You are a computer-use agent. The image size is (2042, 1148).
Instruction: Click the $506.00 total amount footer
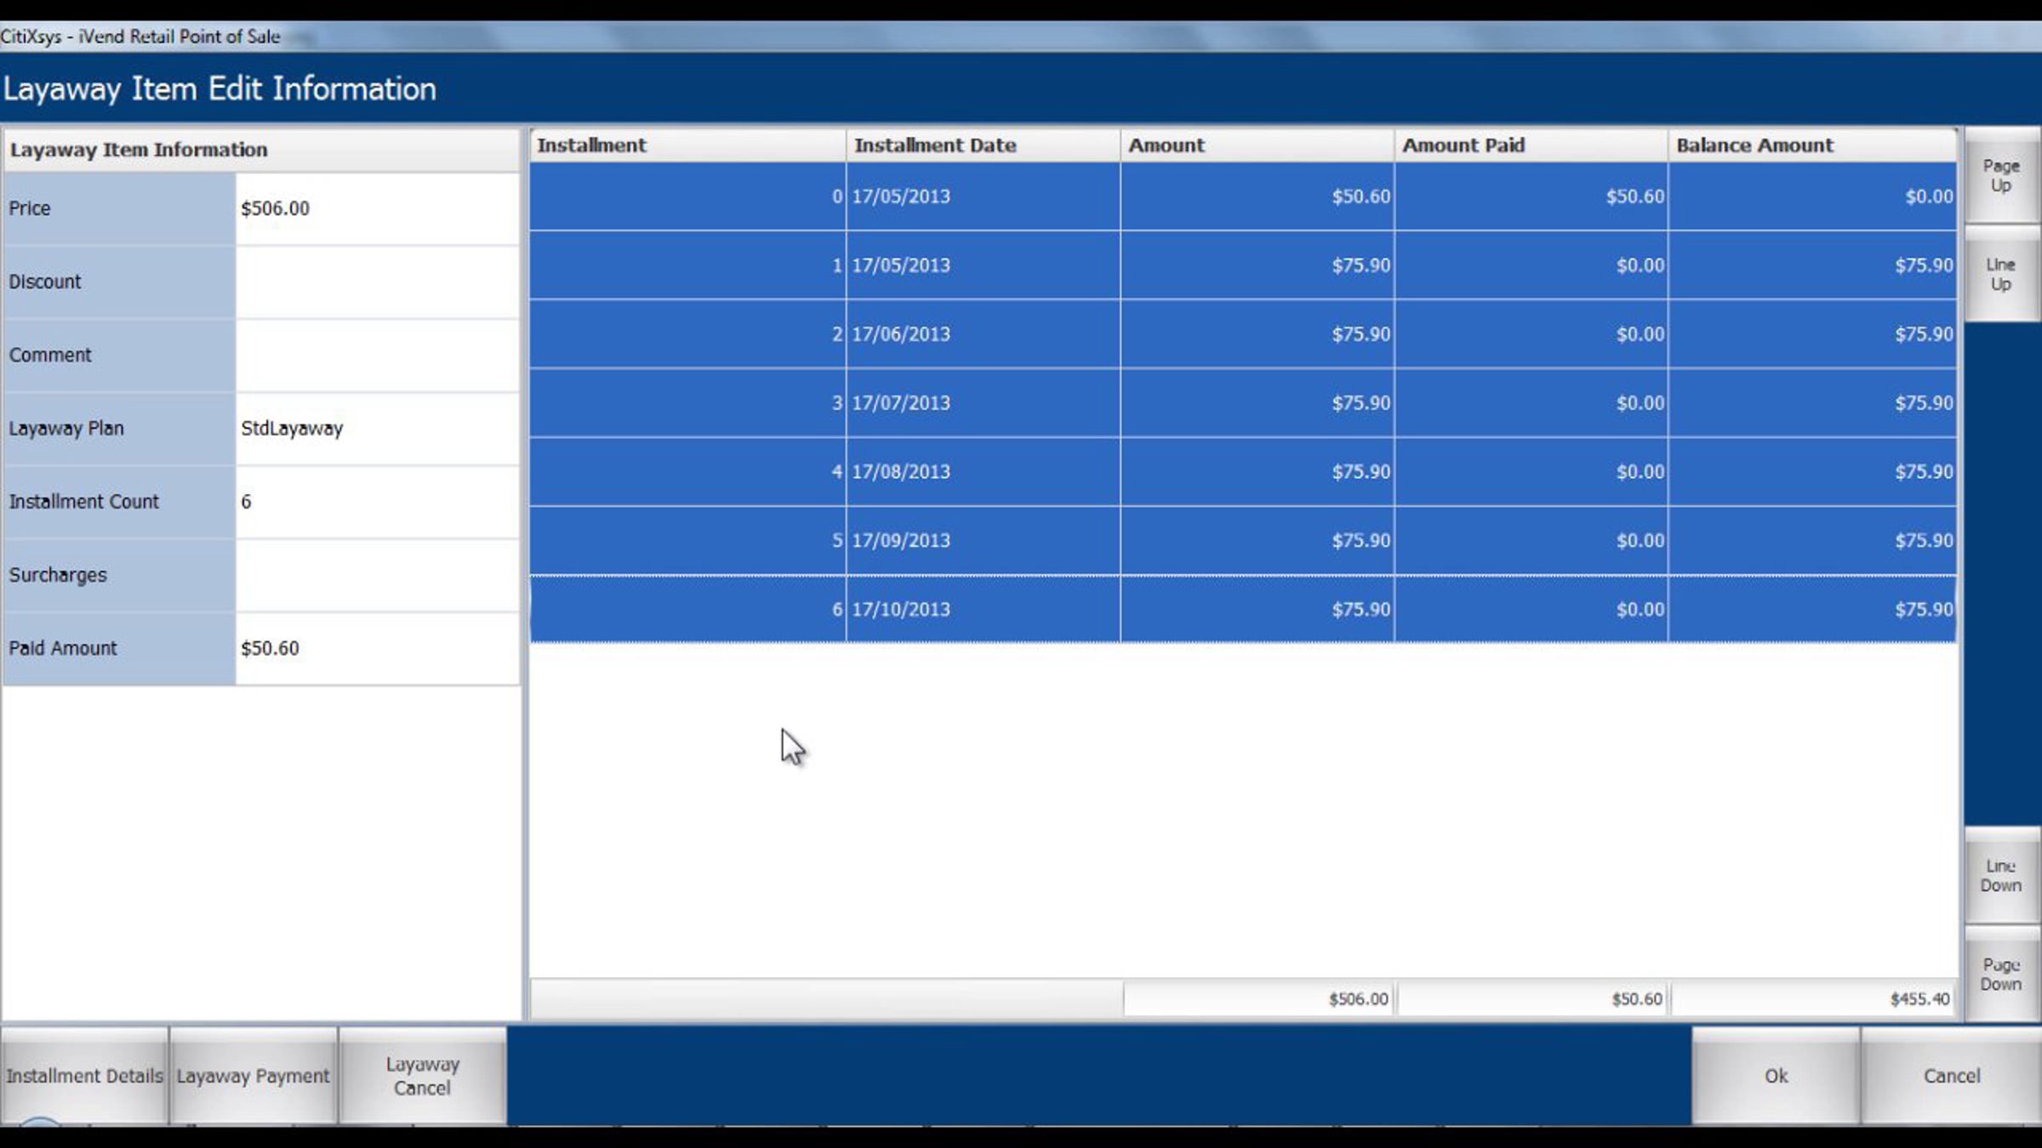pyautogui.click(x=1258, y=999)
